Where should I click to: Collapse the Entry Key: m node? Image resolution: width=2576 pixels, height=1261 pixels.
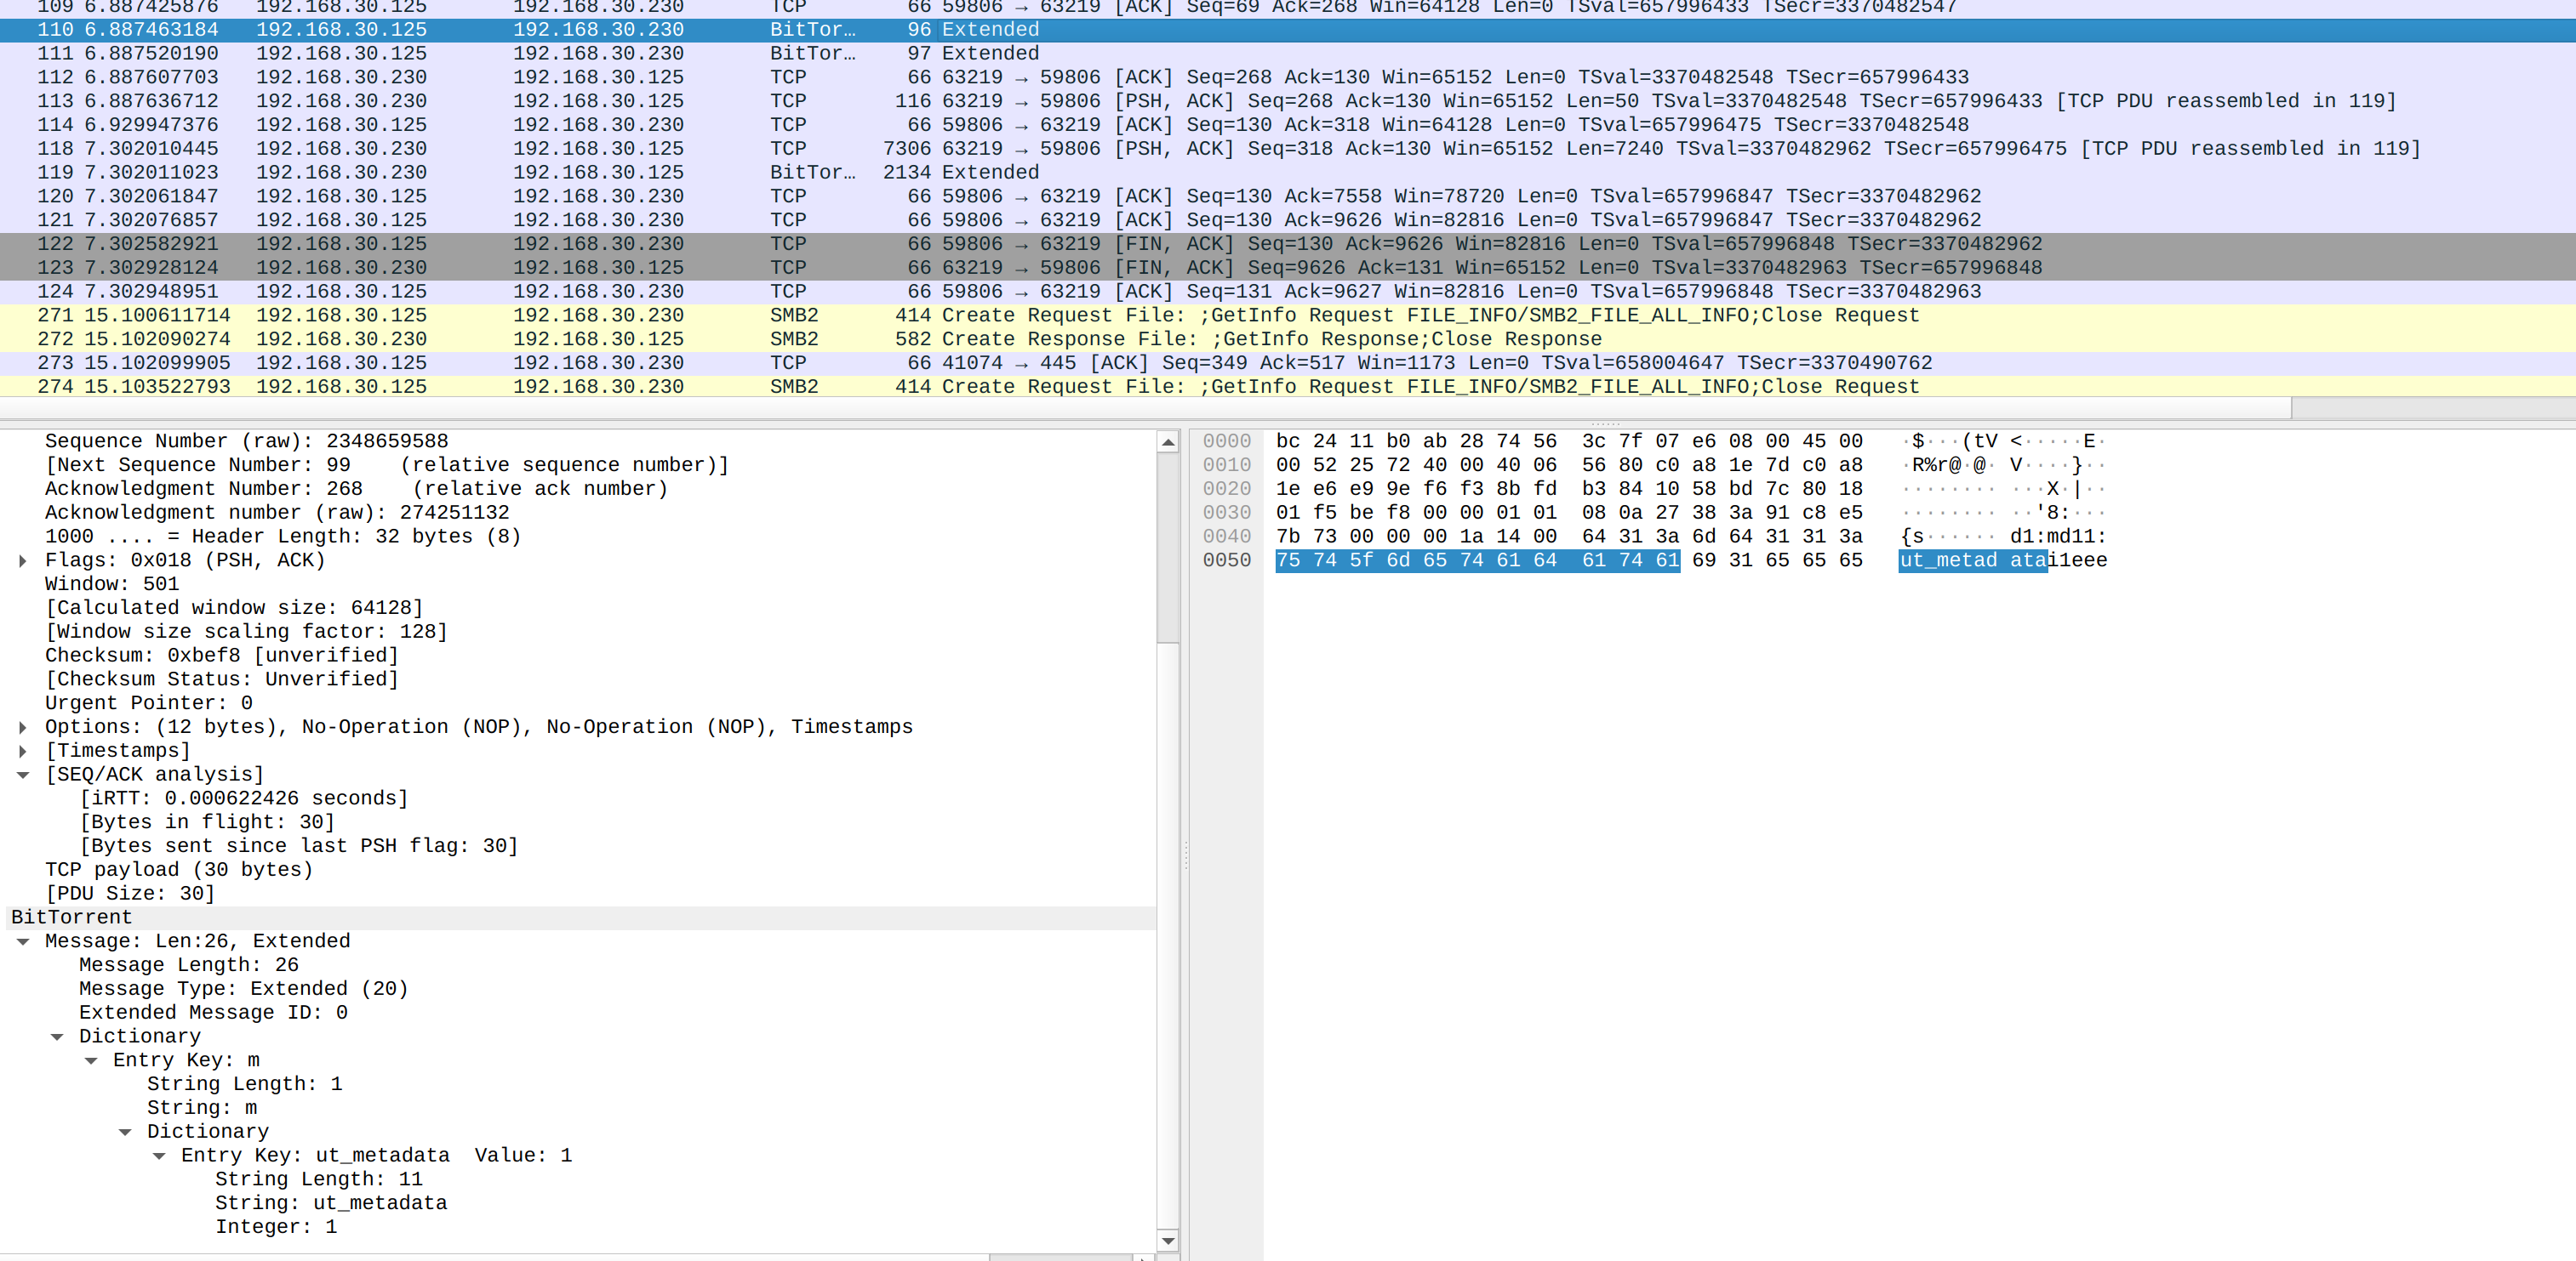[91, 1060]
